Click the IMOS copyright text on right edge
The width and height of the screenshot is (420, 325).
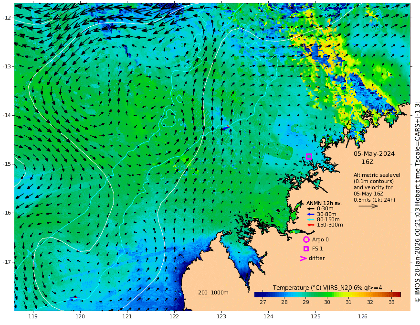click(x=417, y=201)
